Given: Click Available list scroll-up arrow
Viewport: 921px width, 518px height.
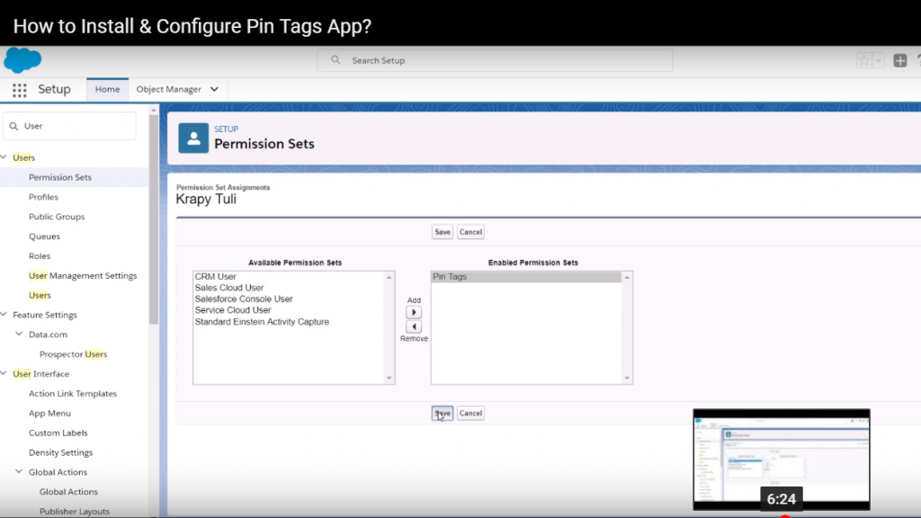Looking at the screenshot, I should (x=389, y=277).
